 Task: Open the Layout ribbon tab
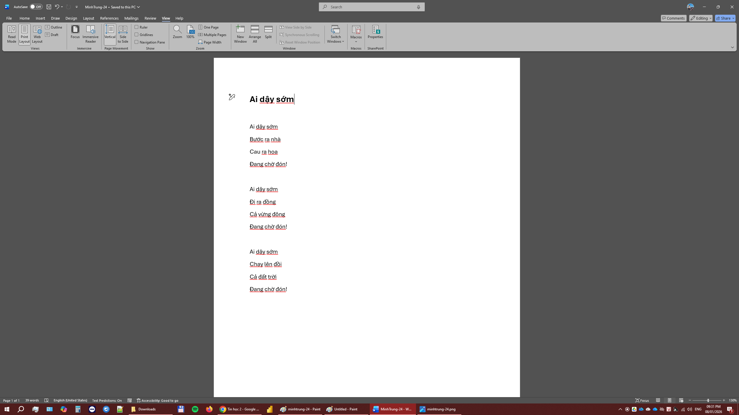pos(88,18)
